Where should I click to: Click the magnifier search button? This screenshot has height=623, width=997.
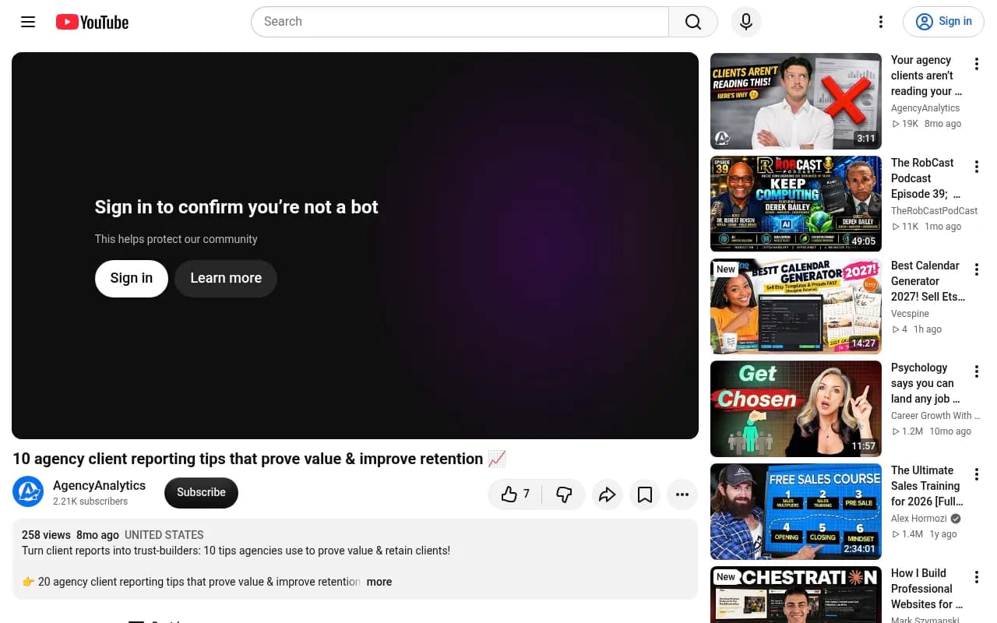pos(693,22)
